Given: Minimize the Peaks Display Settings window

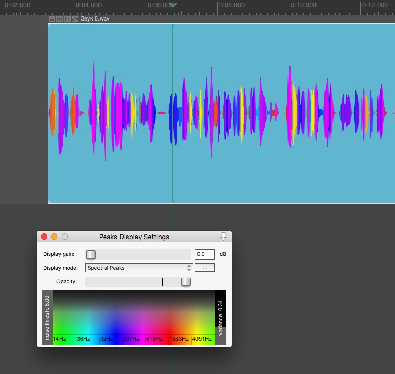Looking at the screenshot, I should pos(54,237).
